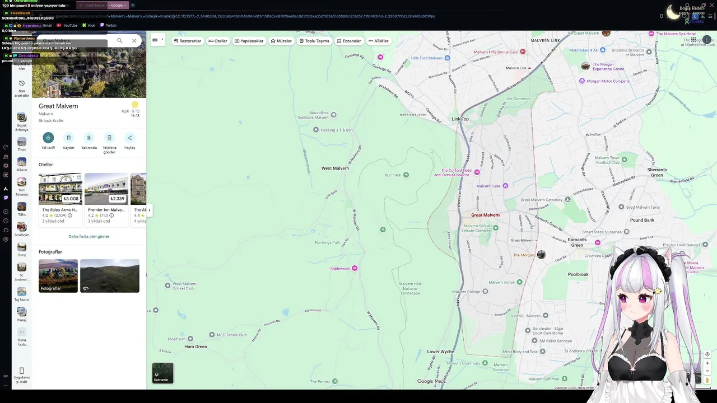The image size is (717, 403).
Task: Zoom out on the map
Action: coord(707,371)
